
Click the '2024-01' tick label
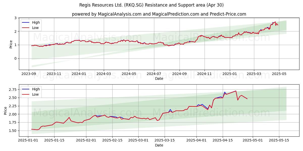[x=79, y=74]
